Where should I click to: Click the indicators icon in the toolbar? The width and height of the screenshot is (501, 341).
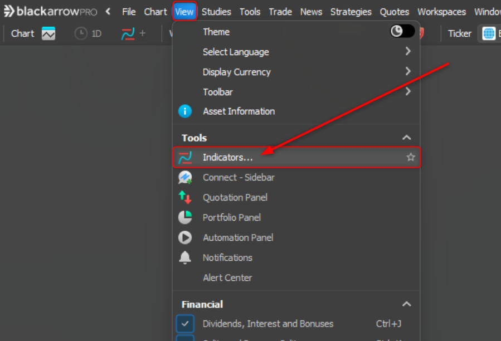pyautogui.click(x=128, y=33)
